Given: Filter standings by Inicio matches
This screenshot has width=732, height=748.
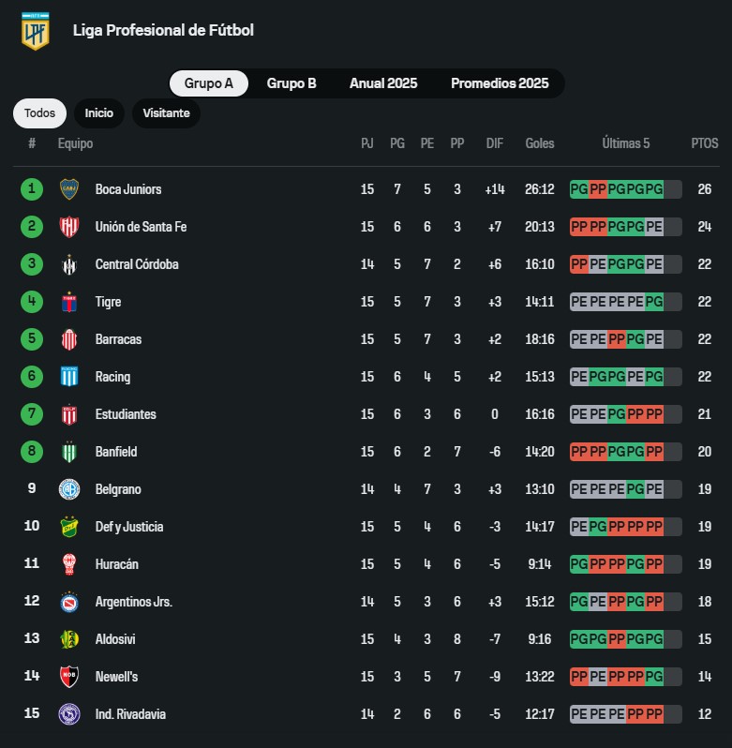Looking at the screenshot, I should (x=98, y=113).
